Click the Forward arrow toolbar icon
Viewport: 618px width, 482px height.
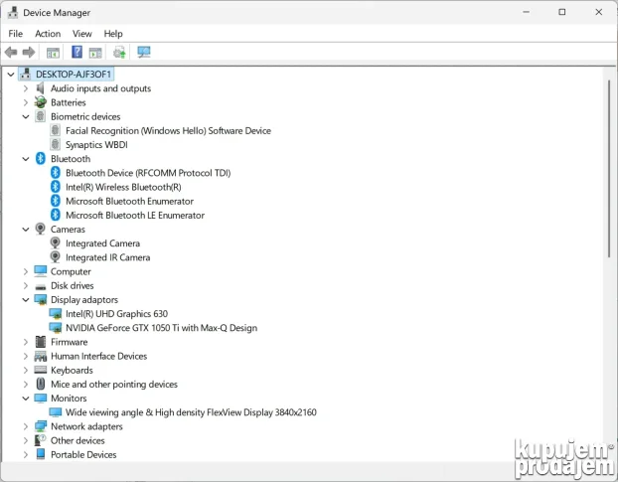[x=29, y=52]
